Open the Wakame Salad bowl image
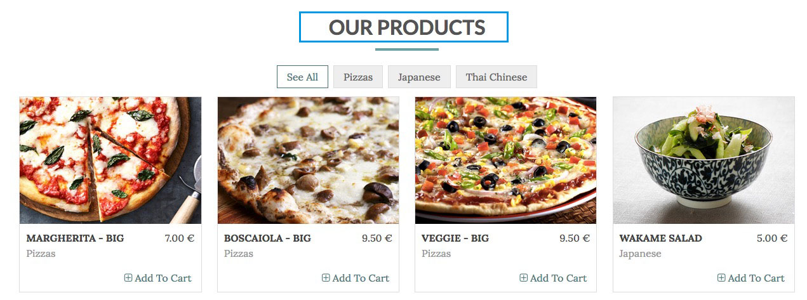This screenshot has width=807, height=300. pos(704,160)
